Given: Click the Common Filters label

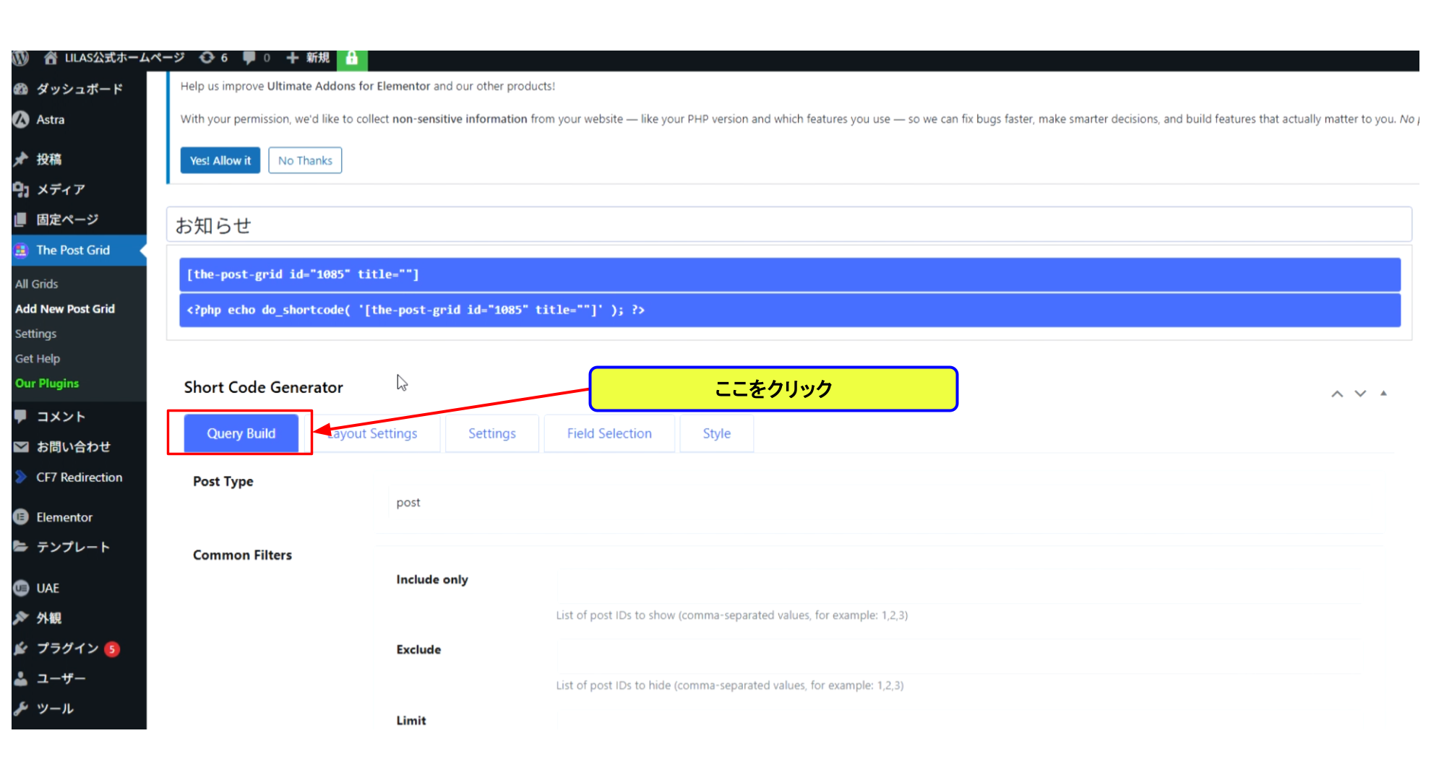Looking at the screenshot, I should pyautogui.click(x=242, y=555).
